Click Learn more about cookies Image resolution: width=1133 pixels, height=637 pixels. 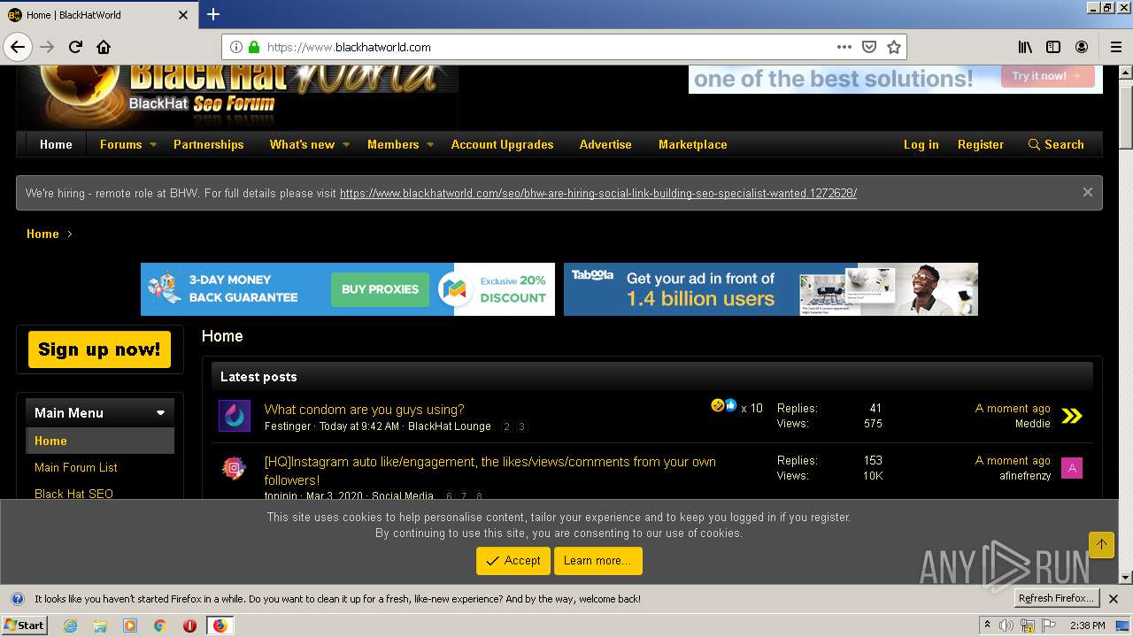click(x=597, y=561)
